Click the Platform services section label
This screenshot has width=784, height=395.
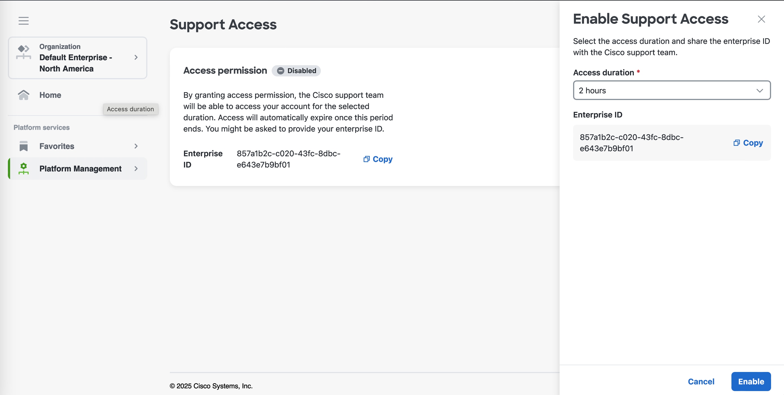point(42,128)
